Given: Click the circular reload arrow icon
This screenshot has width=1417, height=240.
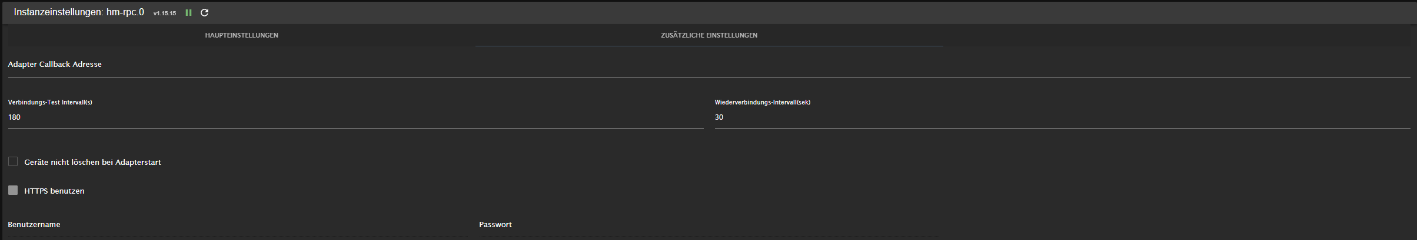Looking at the screenshot, I should coord(205,13).
